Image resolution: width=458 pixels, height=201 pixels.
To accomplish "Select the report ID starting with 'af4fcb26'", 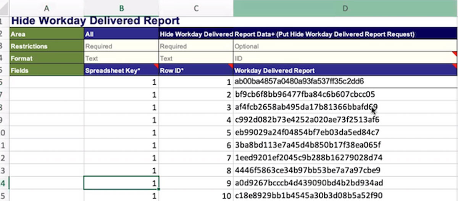I will [x=345, y=107].
